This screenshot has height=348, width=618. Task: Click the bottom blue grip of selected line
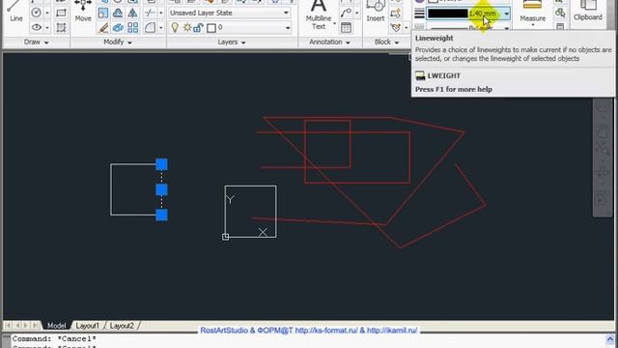[x=161, y=215]
